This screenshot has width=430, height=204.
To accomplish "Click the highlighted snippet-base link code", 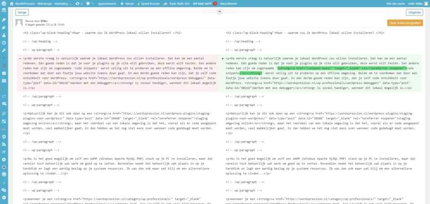I will [342, 68].
